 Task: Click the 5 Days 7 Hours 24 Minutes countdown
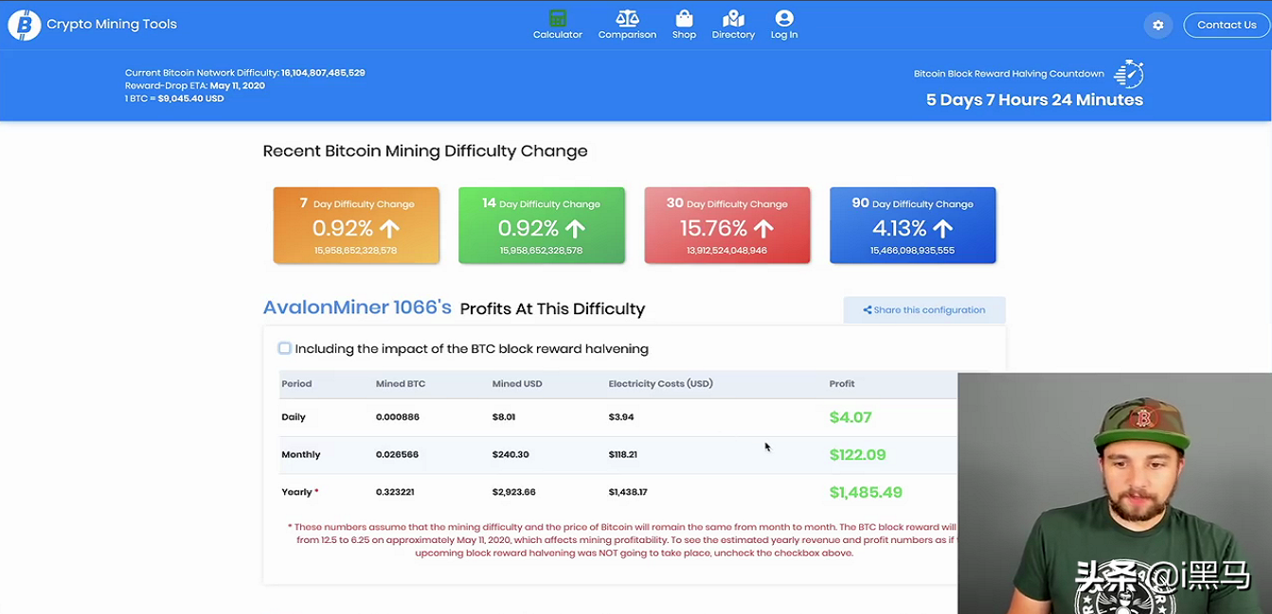tap(1034, 99)
